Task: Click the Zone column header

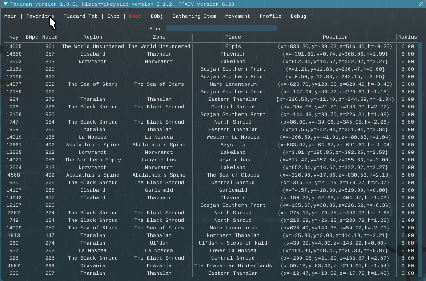Action: click(x=159, y=37)
